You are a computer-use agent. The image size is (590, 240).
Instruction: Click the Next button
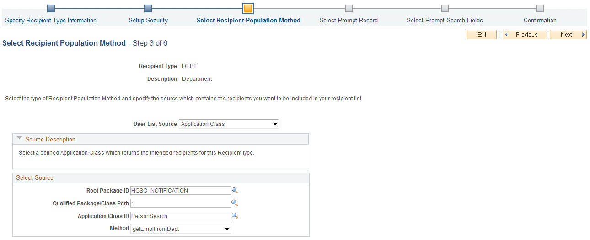click(568, 35)
